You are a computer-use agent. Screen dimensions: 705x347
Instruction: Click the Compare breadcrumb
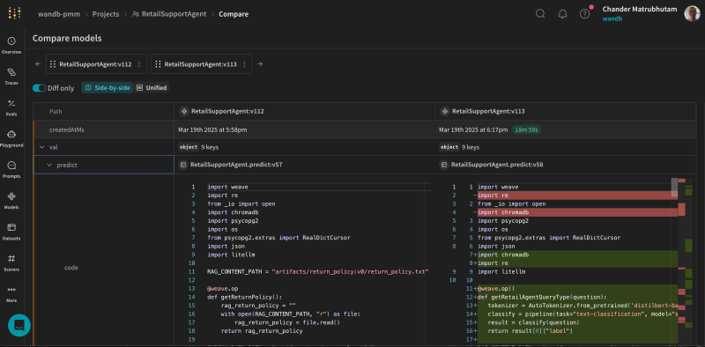point(234,14)
